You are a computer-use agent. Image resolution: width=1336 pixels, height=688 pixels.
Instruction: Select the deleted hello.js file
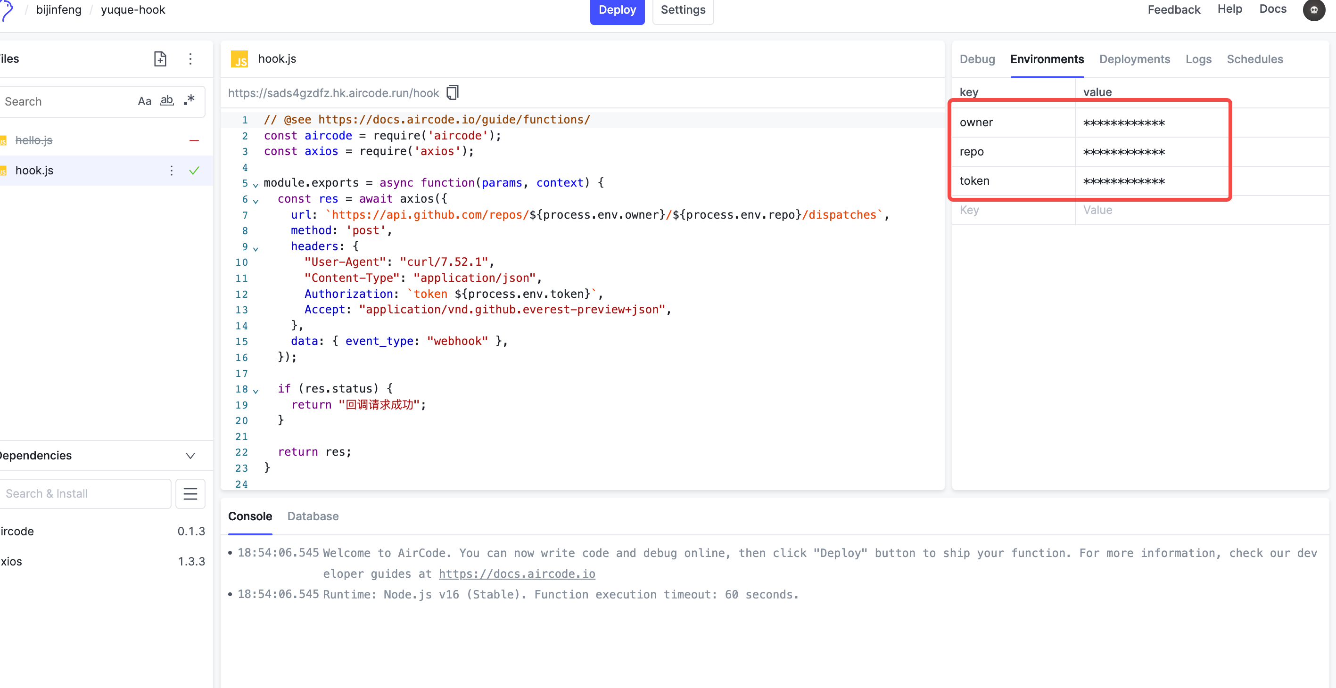[x=34, y=140]
